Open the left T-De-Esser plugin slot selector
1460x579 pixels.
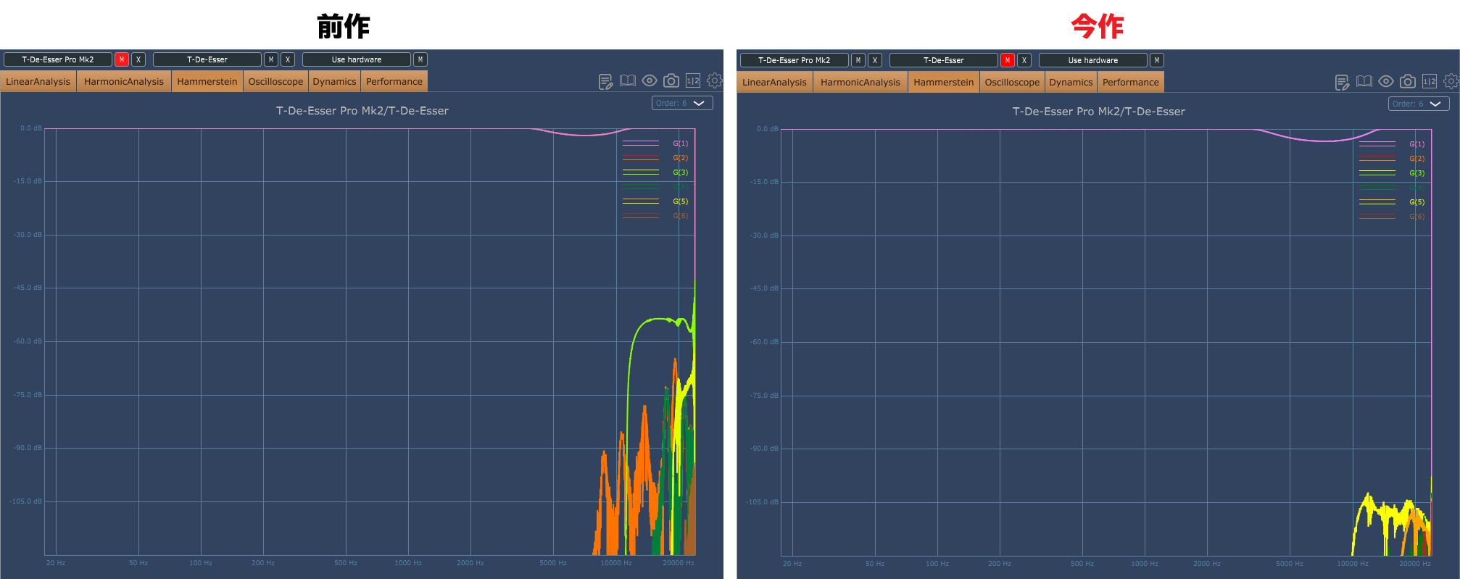[x=207, y=59]
